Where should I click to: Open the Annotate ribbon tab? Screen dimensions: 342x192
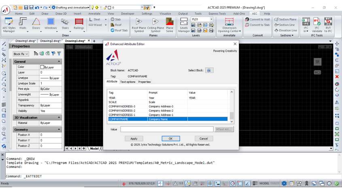point(94,13)
